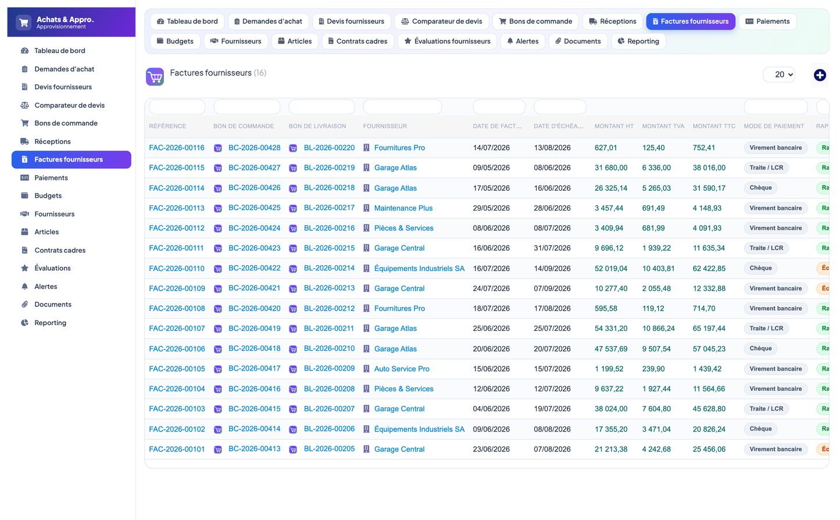Image resolution: width=840 pixels, height=520 pixels.
Task: Click the Évaluations star sidebar icon
Action: (x=24, y=268)
